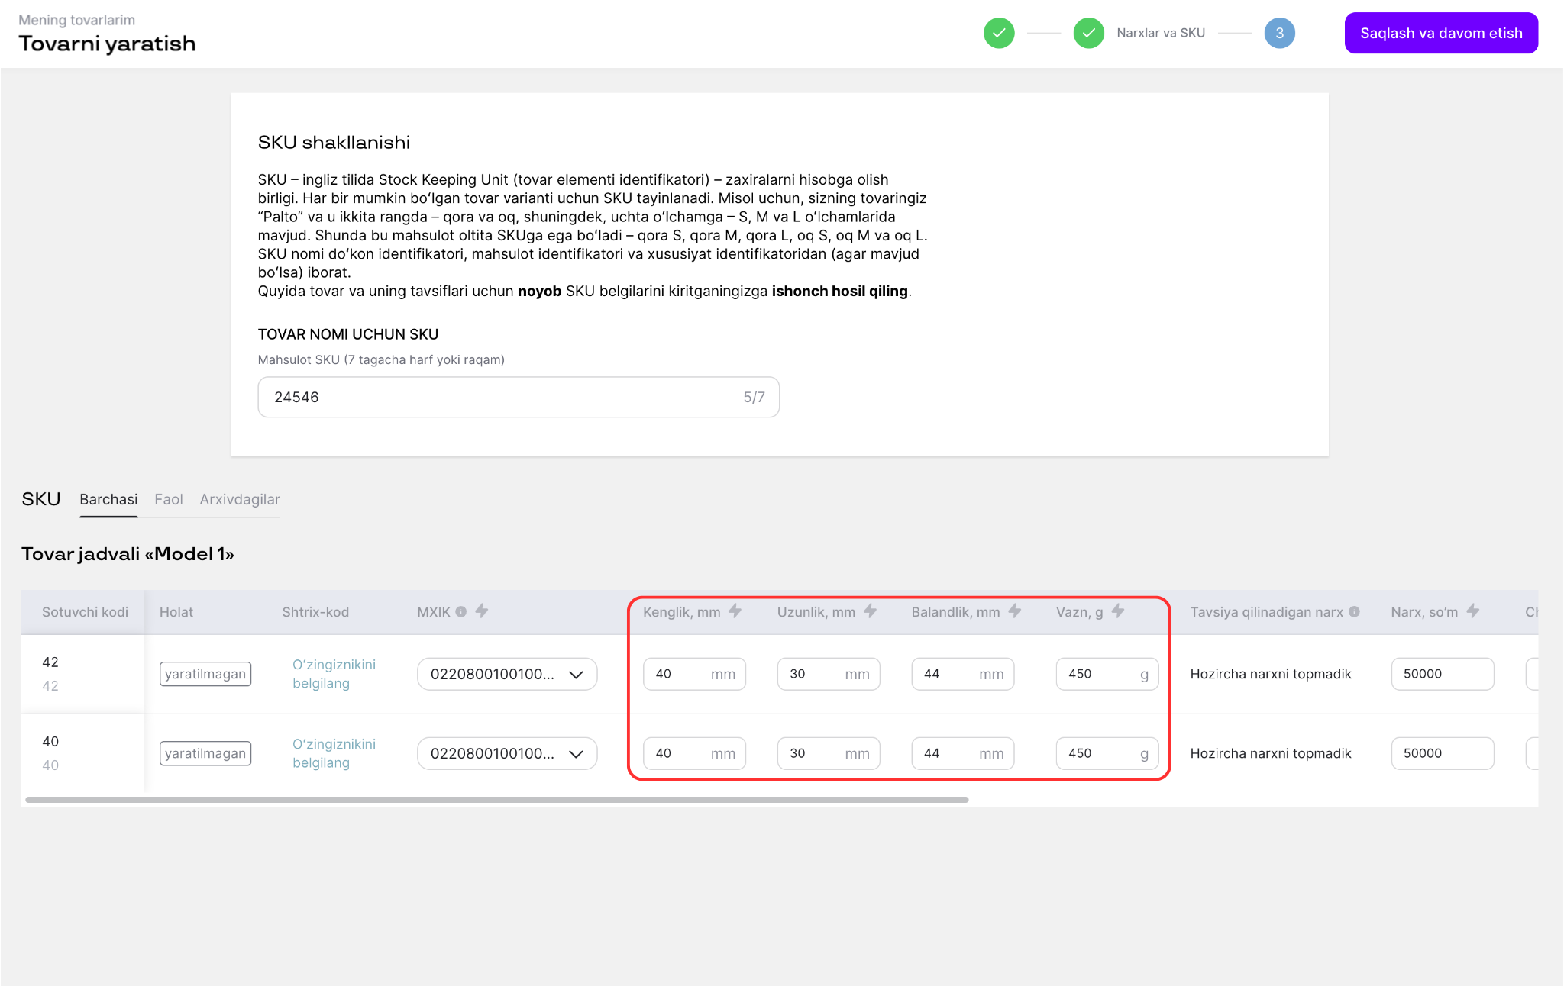Screen dimensions: 1564x986
Task: Click the info icon beside MXIK header
Action: pyautogui.click(x=461, y=611)
